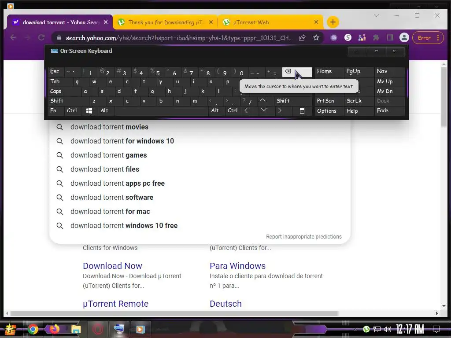
Task: Select the download torrent Yahoo Search tab
Action: (x=60, y=22)
